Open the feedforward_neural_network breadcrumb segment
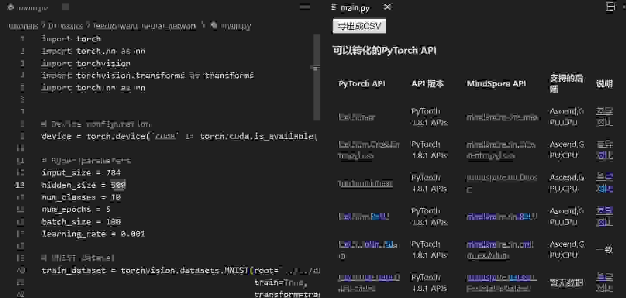Screen dimensions: 626x298 pos(145,26)
